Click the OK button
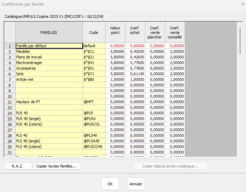This screenshot has height=192, width=246. click(110, 184)
